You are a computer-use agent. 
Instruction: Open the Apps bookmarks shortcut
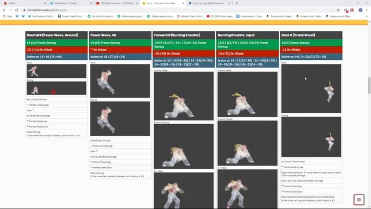(x=8, y=16)
